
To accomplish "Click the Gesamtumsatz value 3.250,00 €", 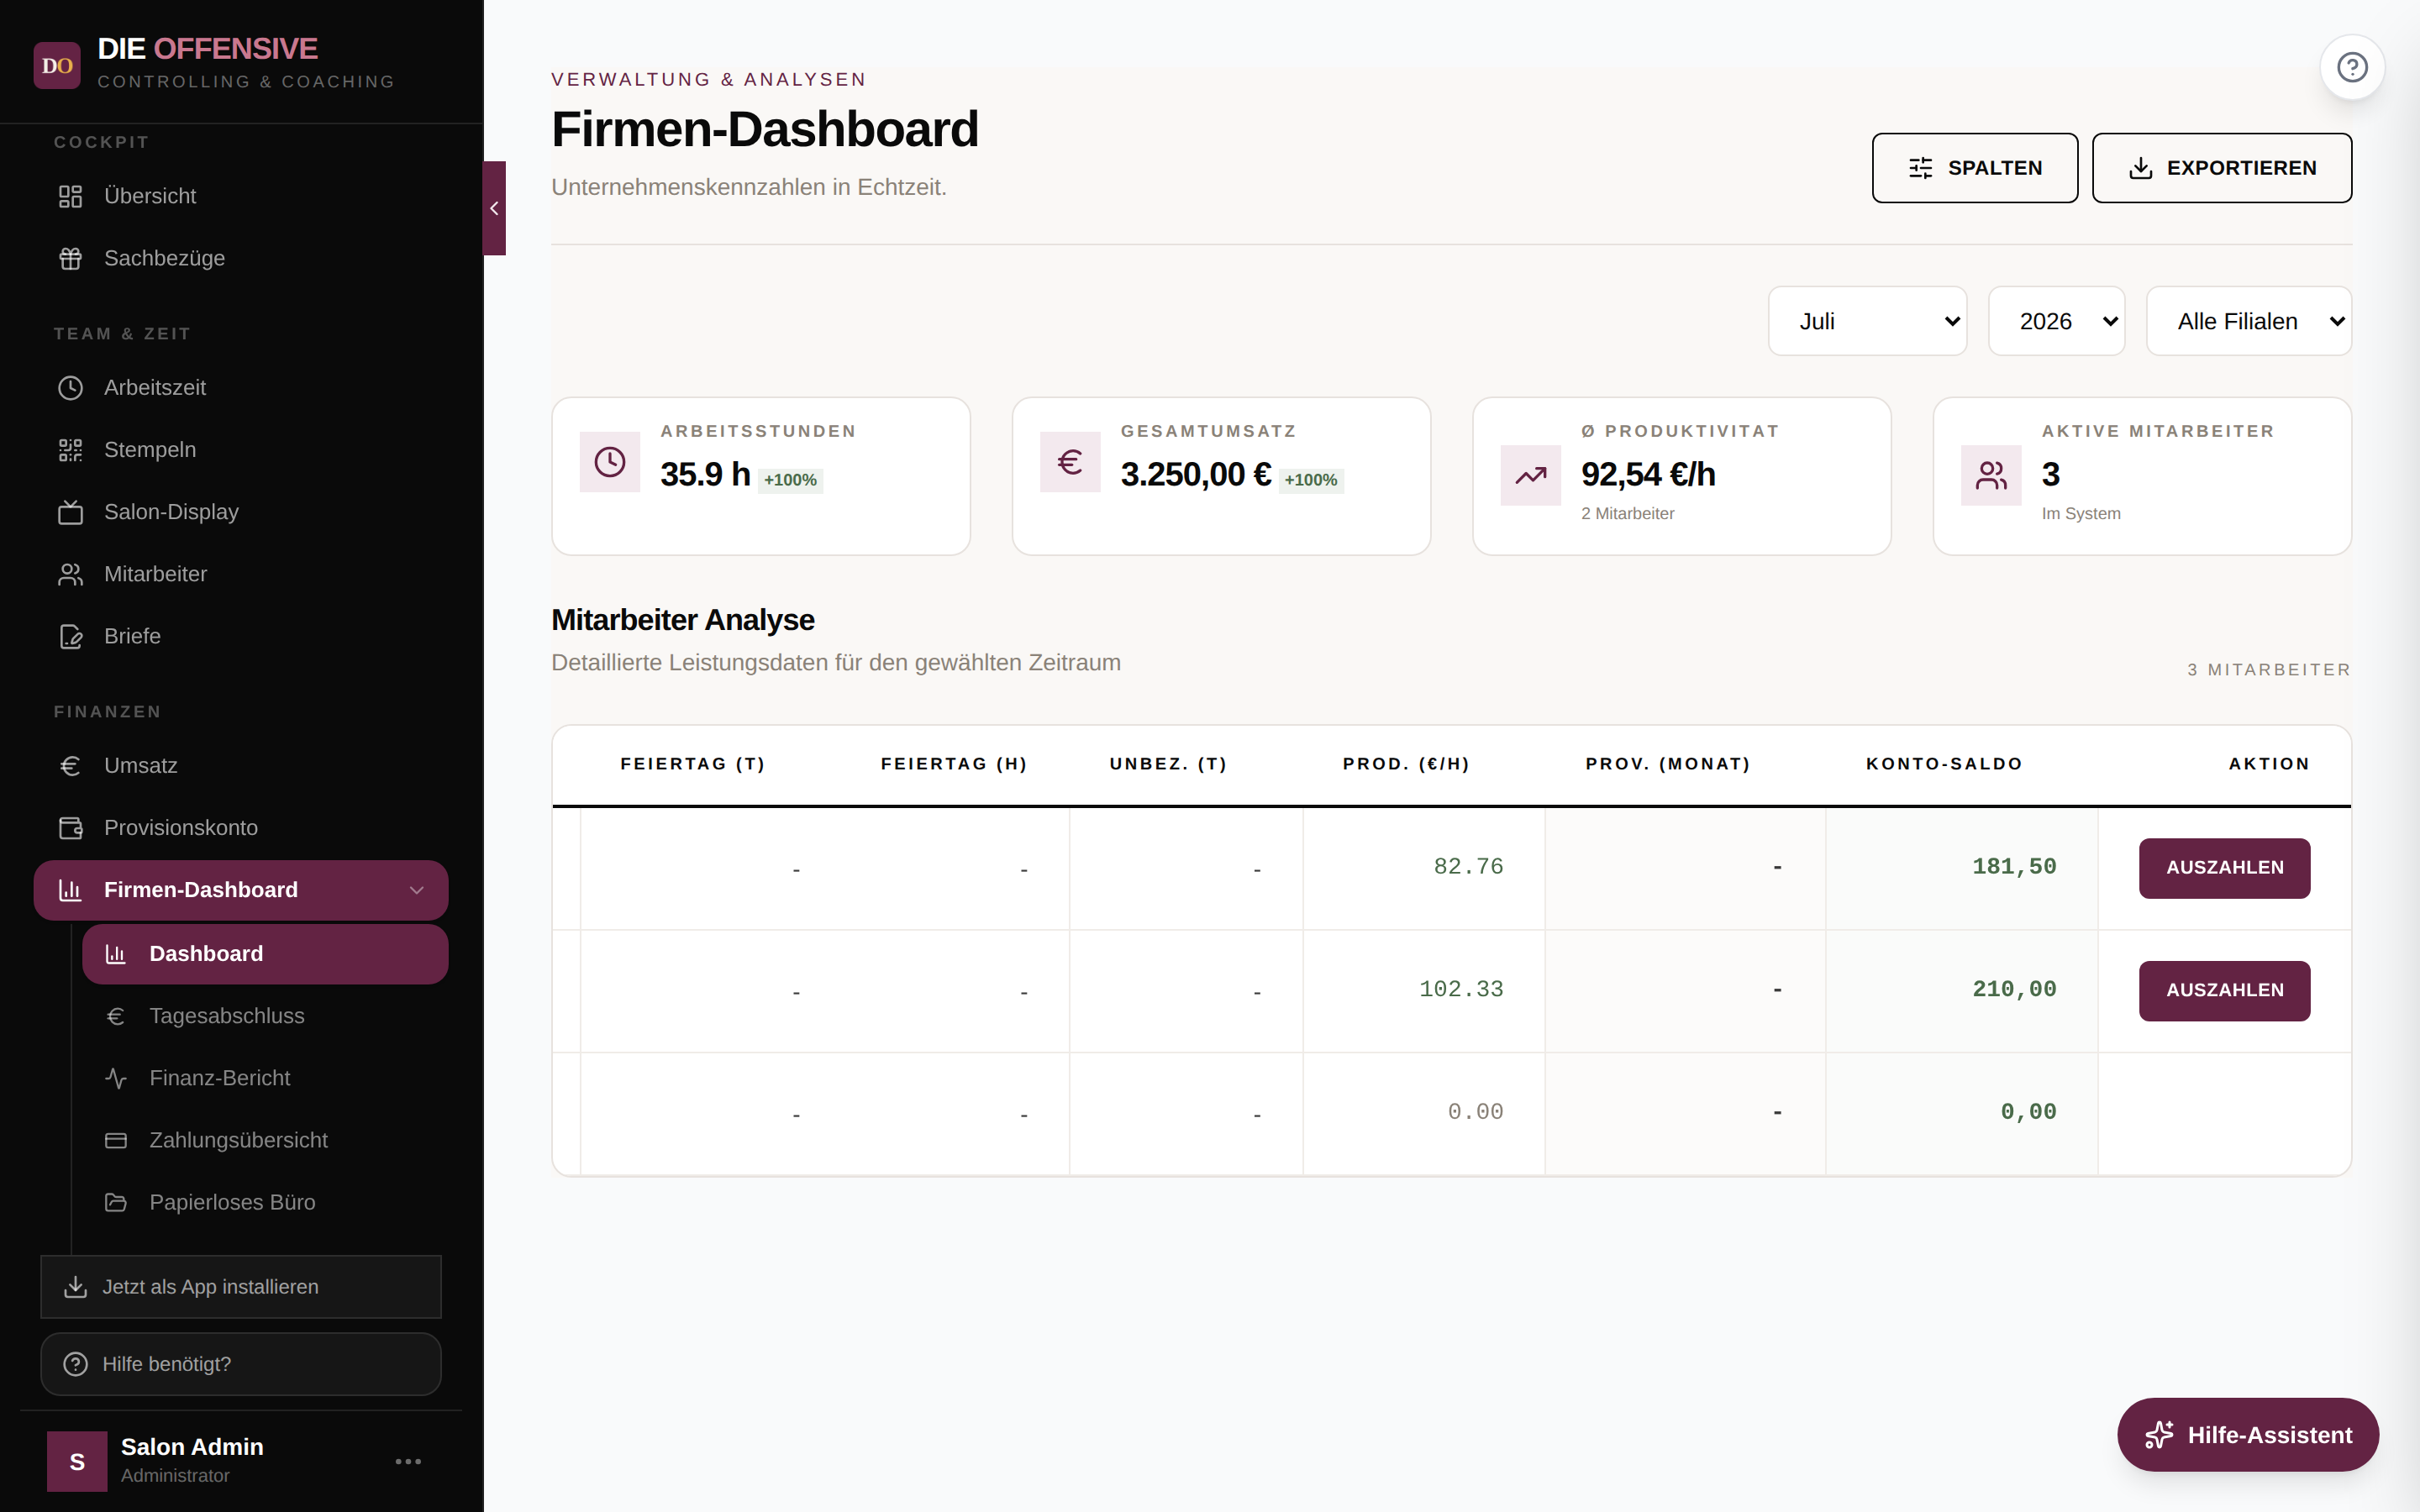I will tap(1196, 474).
